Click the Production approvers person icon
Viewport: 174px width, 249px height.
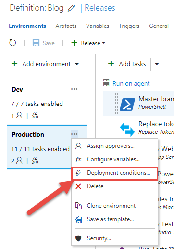tap(19, 160)
